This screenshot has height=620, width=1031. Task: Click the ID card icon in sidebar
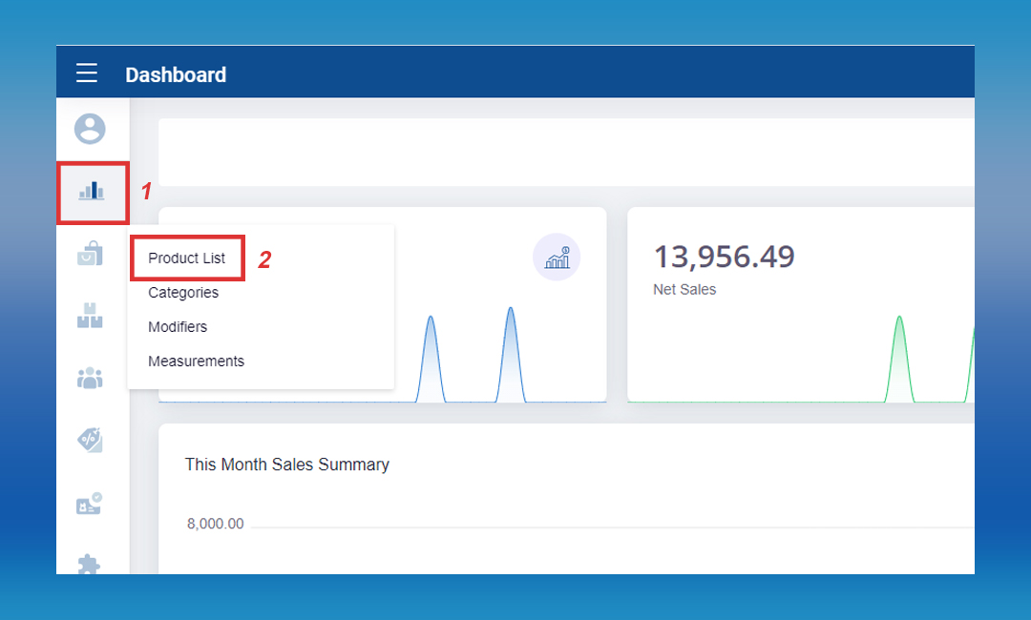(90, 504)
